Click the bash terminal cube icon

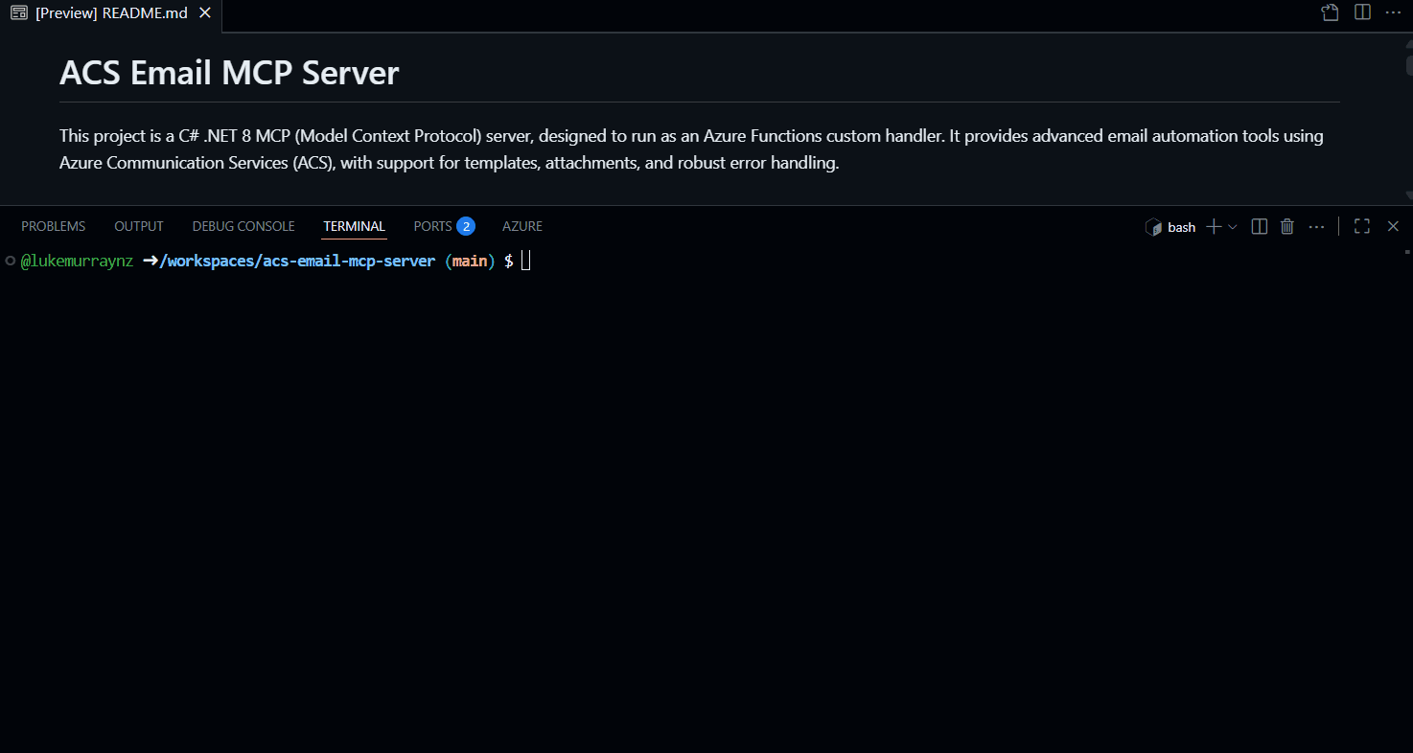click(1153, 227)
